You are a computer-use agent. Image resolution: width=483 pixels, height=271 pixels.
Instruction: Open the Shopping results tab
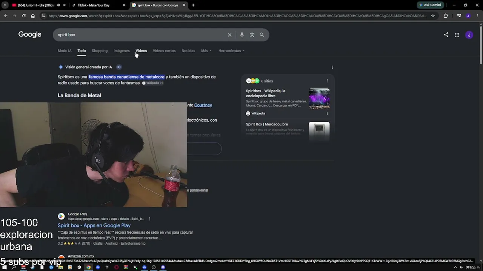(x=100, y=51)
